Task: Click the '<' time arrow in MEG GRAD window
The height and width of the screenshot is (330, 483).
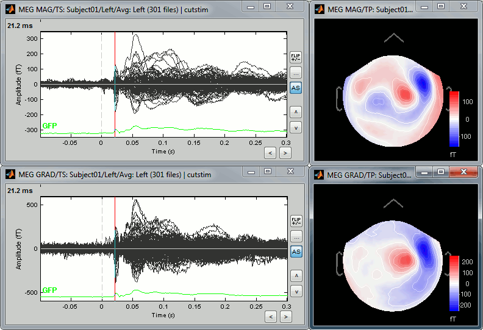Action: coord(271,317)
